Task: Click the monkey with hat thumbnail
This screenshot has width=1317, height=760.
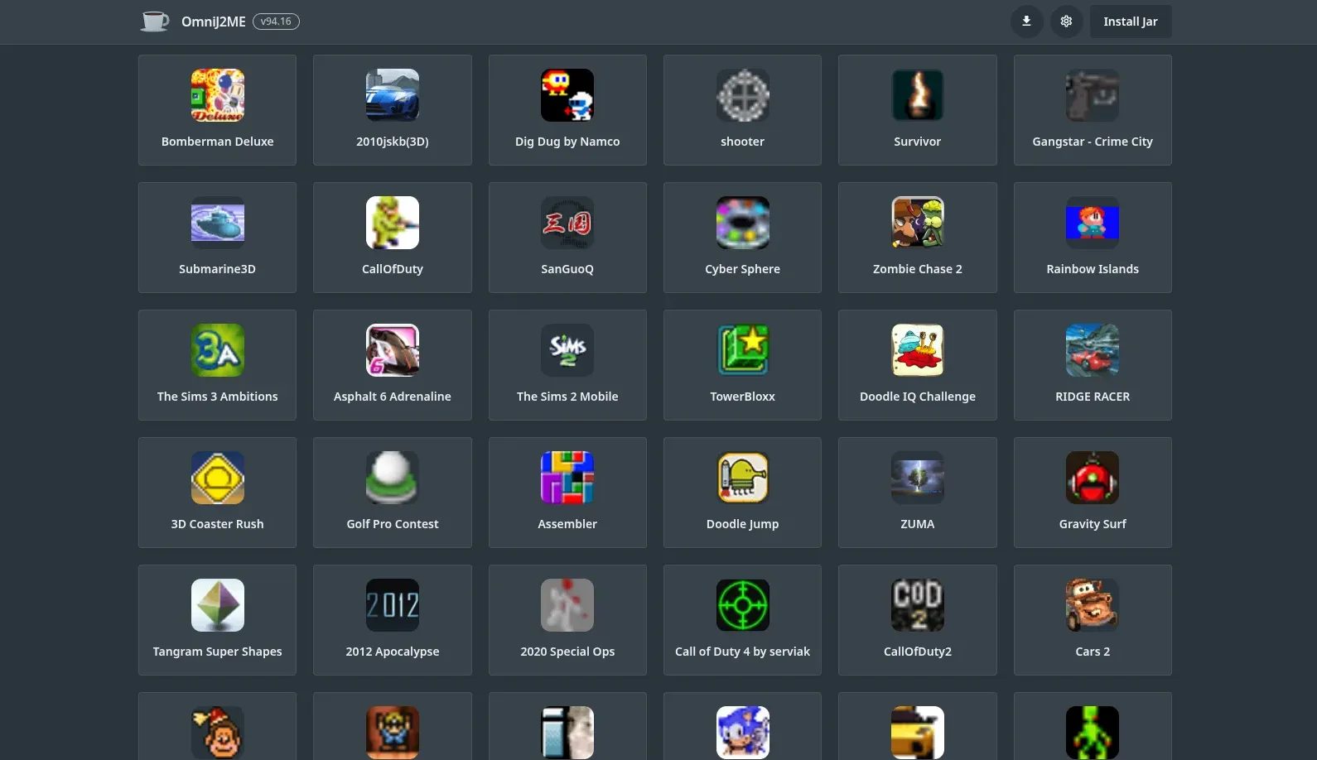Action: point(217,733)
